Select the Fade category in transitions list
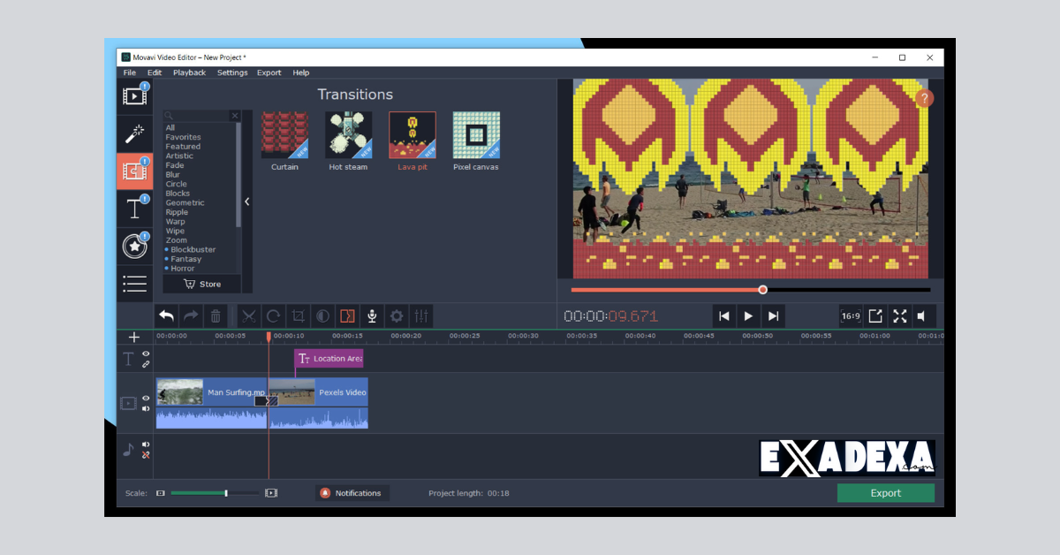This screenshot has height=555, width=1060. 174,164
